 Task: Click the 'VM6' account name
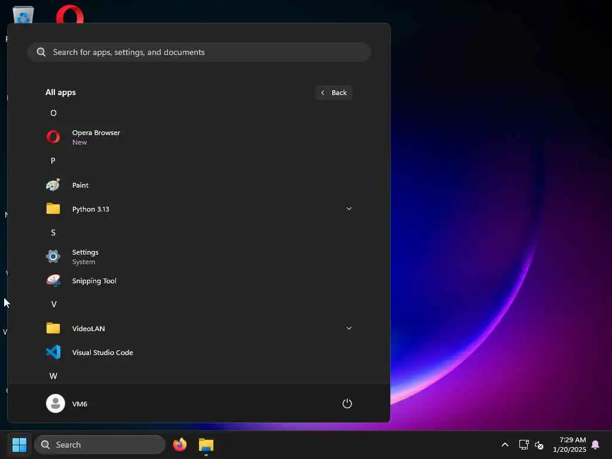click(79, 404)
